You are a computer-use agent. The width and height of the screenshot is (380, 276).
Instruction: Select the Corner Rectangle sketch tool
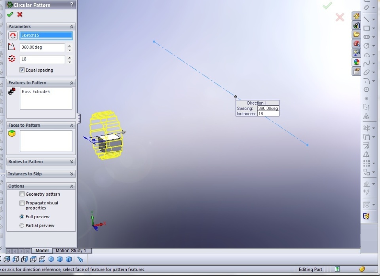(x=367, y=28)
